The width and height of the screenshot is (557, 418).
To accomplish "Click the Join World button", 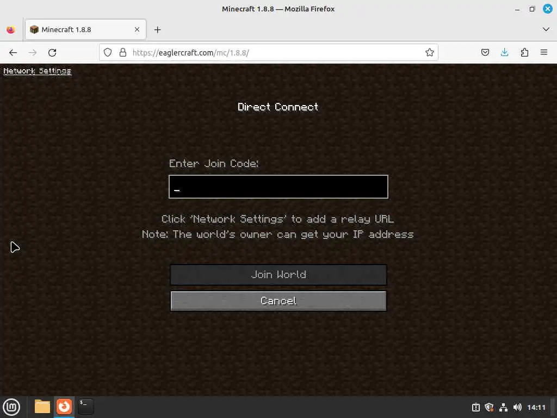I will pyautogui.click(x=278, y=274).
